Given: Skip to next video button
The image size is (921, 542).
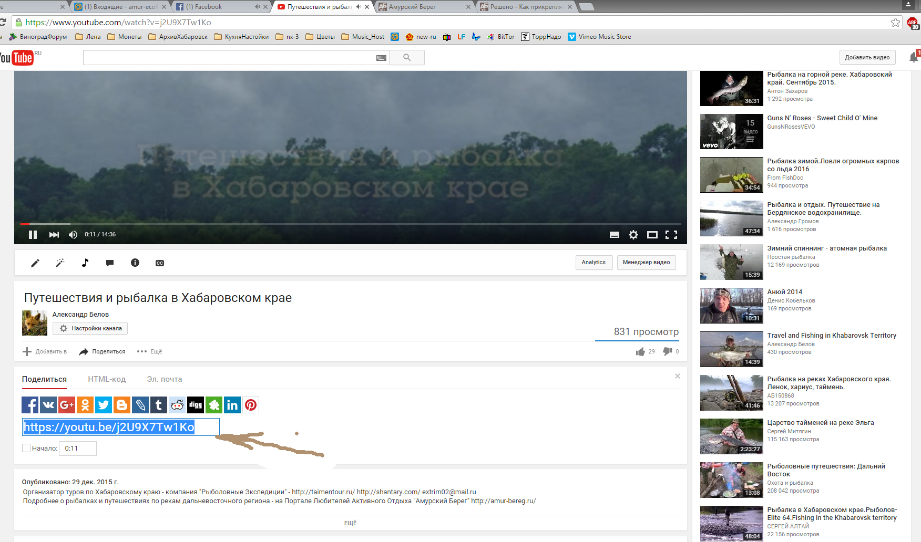Looking at the screenshot, I should (x=54, y=235).
